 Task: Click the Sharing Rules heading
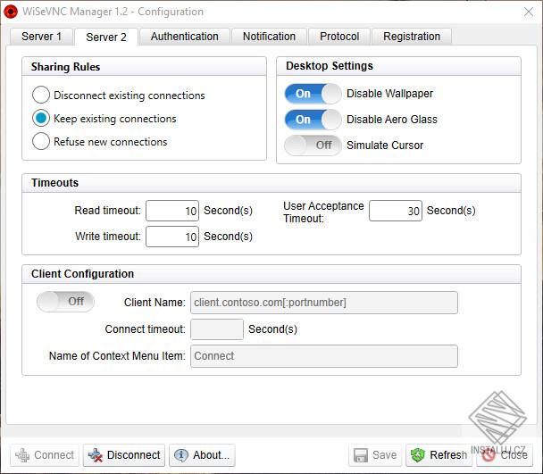click(65, 66)
